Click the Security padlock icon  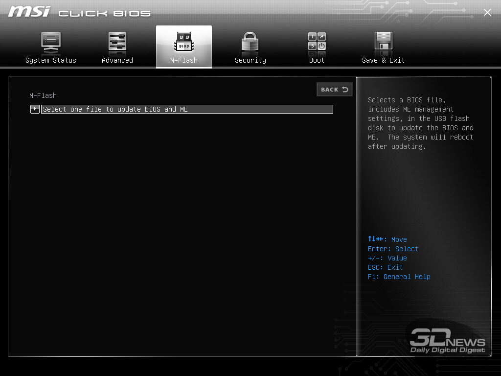(x=250, y=43)
